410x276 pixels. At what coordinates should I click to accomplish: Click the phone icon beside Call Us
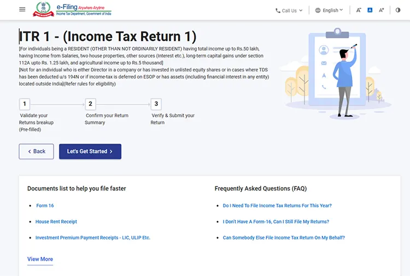[x=278, y=11]
